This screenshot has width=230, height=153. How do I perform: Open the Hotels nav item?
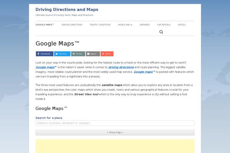[x=182, y=25]
